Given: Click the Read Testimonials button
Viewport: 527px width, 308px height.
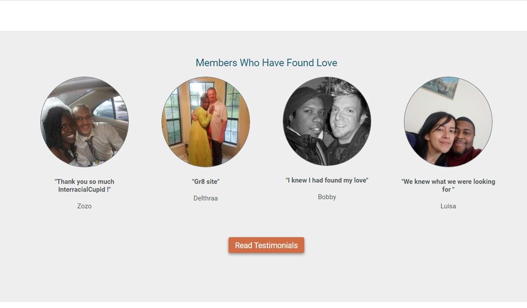Looking at the screenshot, I should (x=266, y=245).
